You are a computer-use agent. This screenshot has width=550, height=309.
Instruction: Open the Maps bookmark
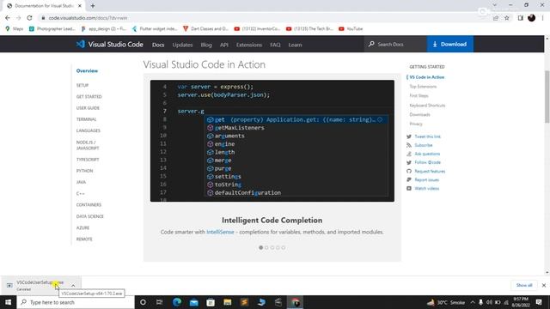pyautogui.click(x=15, y=28)
